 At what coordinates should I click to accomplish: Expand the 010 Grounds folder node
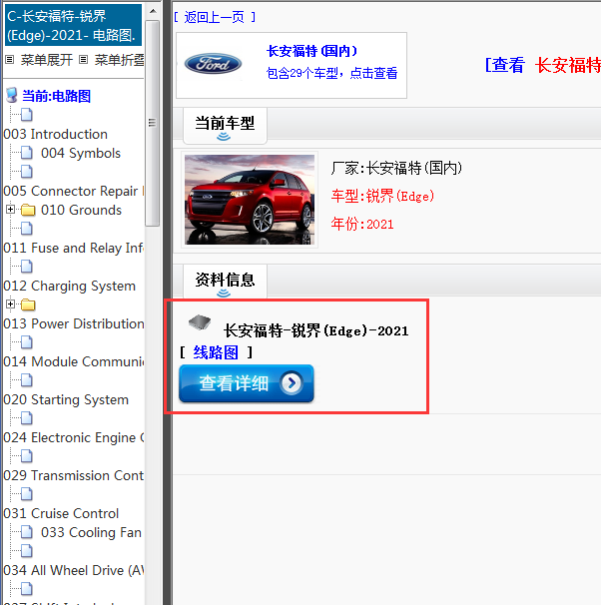10,210
